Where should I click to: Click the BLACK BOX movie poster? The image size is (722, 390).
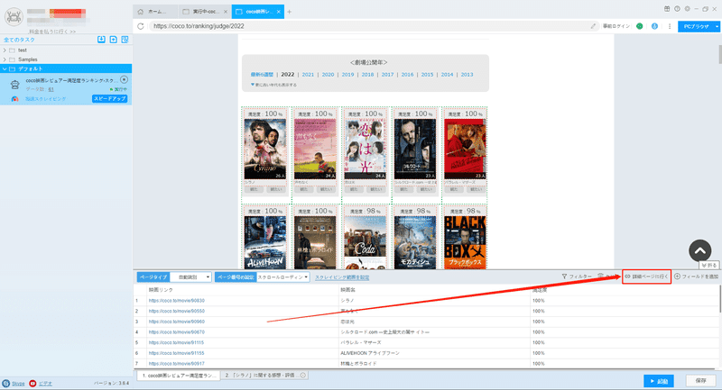[465, 242]
